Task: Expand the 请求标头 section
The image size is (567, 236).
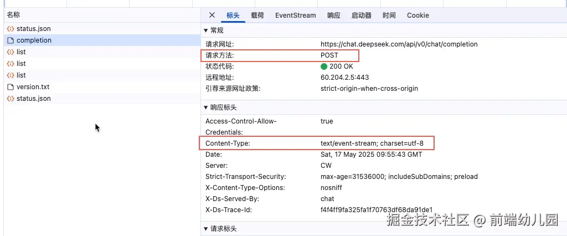Action: click(x=206, y=229)
